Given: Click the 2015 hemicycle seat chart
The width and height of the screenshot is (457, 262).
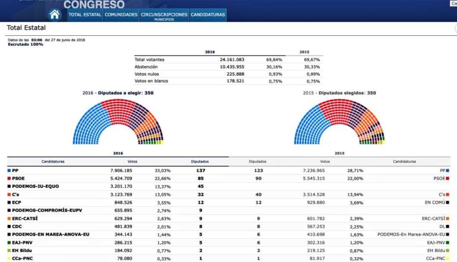Looking at the screenshot, I should 339,121.
